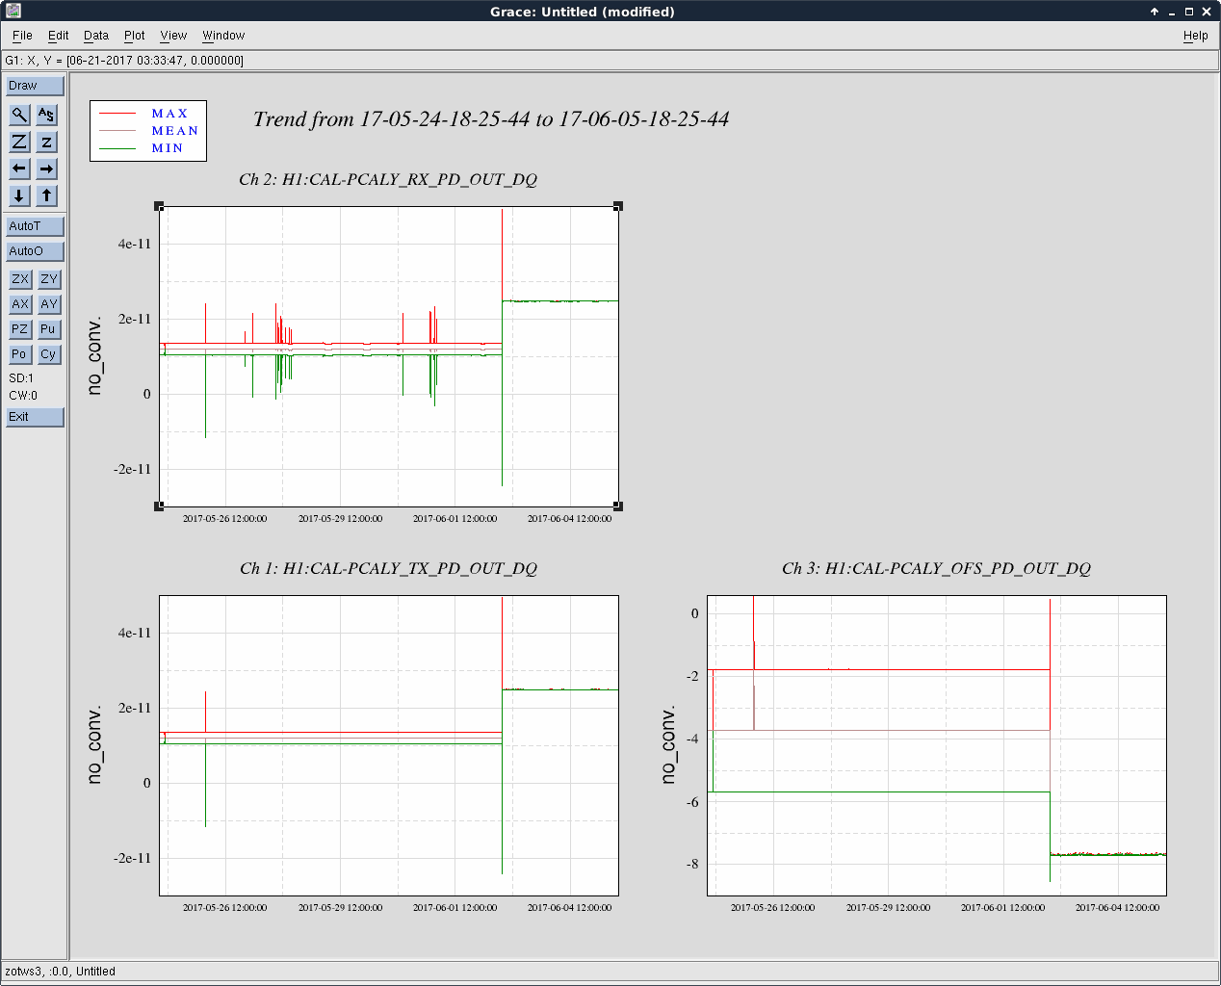This screenshot has height=986, width=1221.
Task: Click the Ch 2: H1:CAL-PCALY_RX_PD_OUT_DQ subtitle
Action: point(388,180)
